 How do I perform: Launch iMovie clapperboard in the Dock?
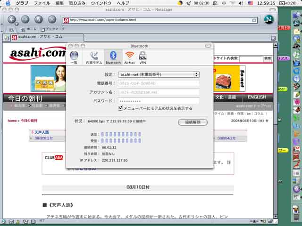pos(296,63)
